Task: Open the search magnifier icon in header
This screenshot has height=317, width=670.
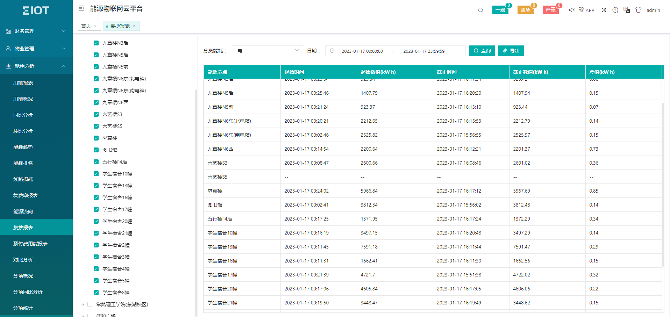Action: [481, 10]
